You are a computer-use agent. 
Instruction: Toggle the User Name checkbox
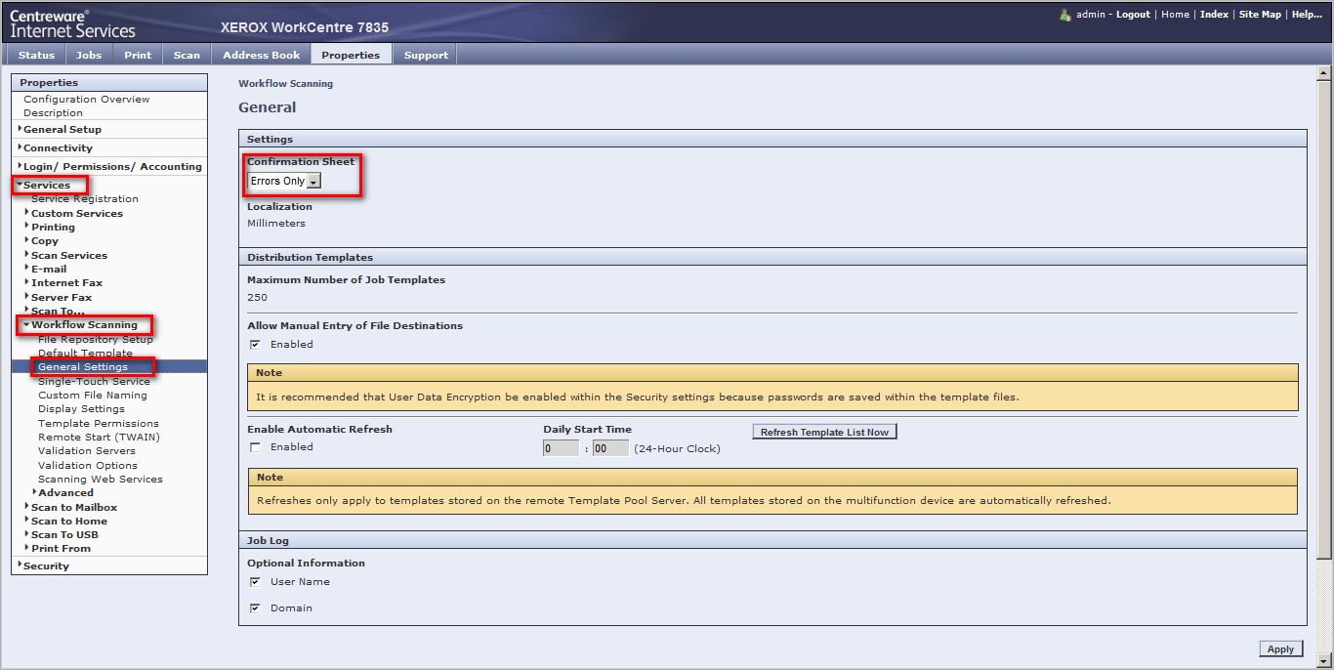(x=256, y=582)
